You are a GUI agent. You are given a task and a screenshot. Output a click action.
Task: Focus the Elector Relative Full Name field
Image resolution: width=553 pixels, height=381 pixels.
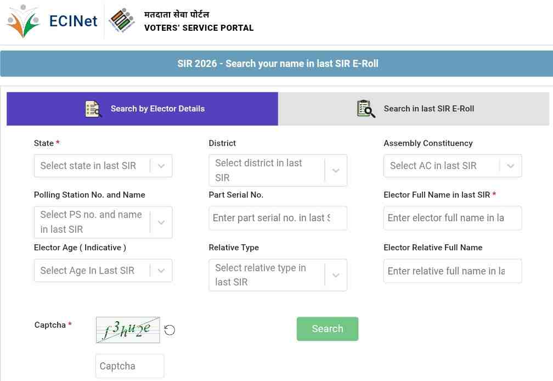[x=452, y=271]
